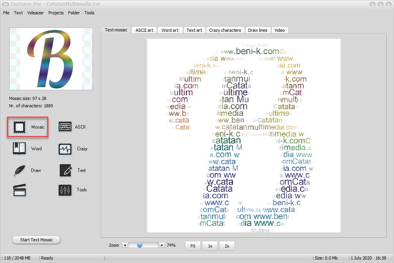Open the Tools menu in menu bar
The width and height of the screenshot is (394, 263).
tap(89, 13)
